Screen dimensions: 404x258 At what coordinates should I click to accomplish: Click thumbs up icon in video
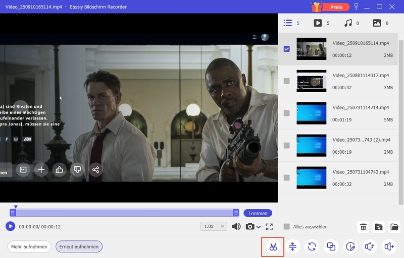[x=59, y=170]
